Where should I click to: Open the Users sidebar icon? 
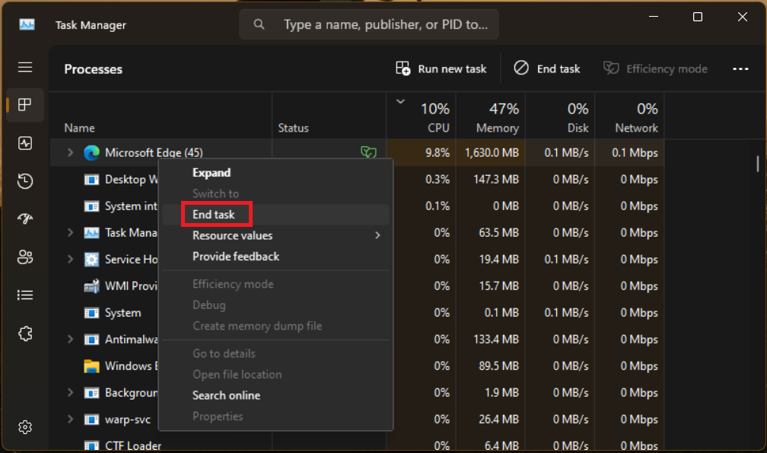(x=25, y=257)
